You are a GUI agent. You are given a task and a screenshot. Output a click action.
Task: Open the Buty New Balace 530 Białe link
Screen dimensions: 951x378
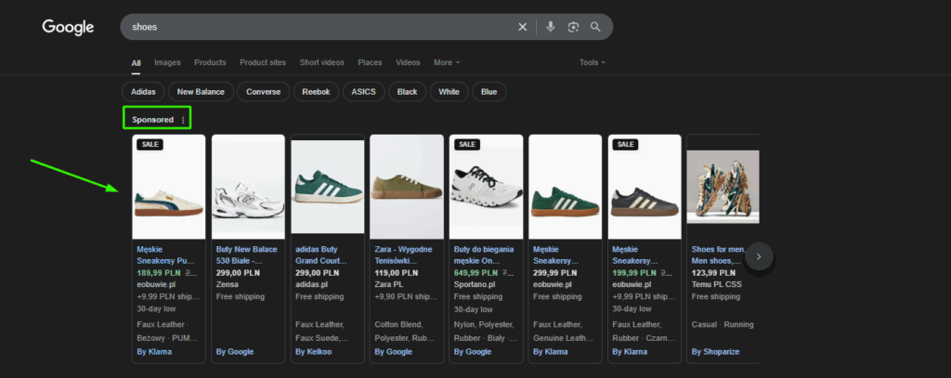[x=247, y=254]
